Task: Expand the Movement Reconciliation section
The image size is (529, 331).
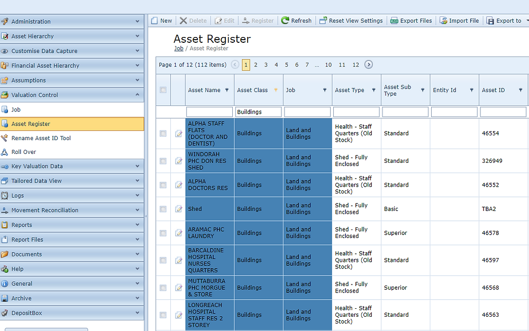Action: [x=72, y=210]
